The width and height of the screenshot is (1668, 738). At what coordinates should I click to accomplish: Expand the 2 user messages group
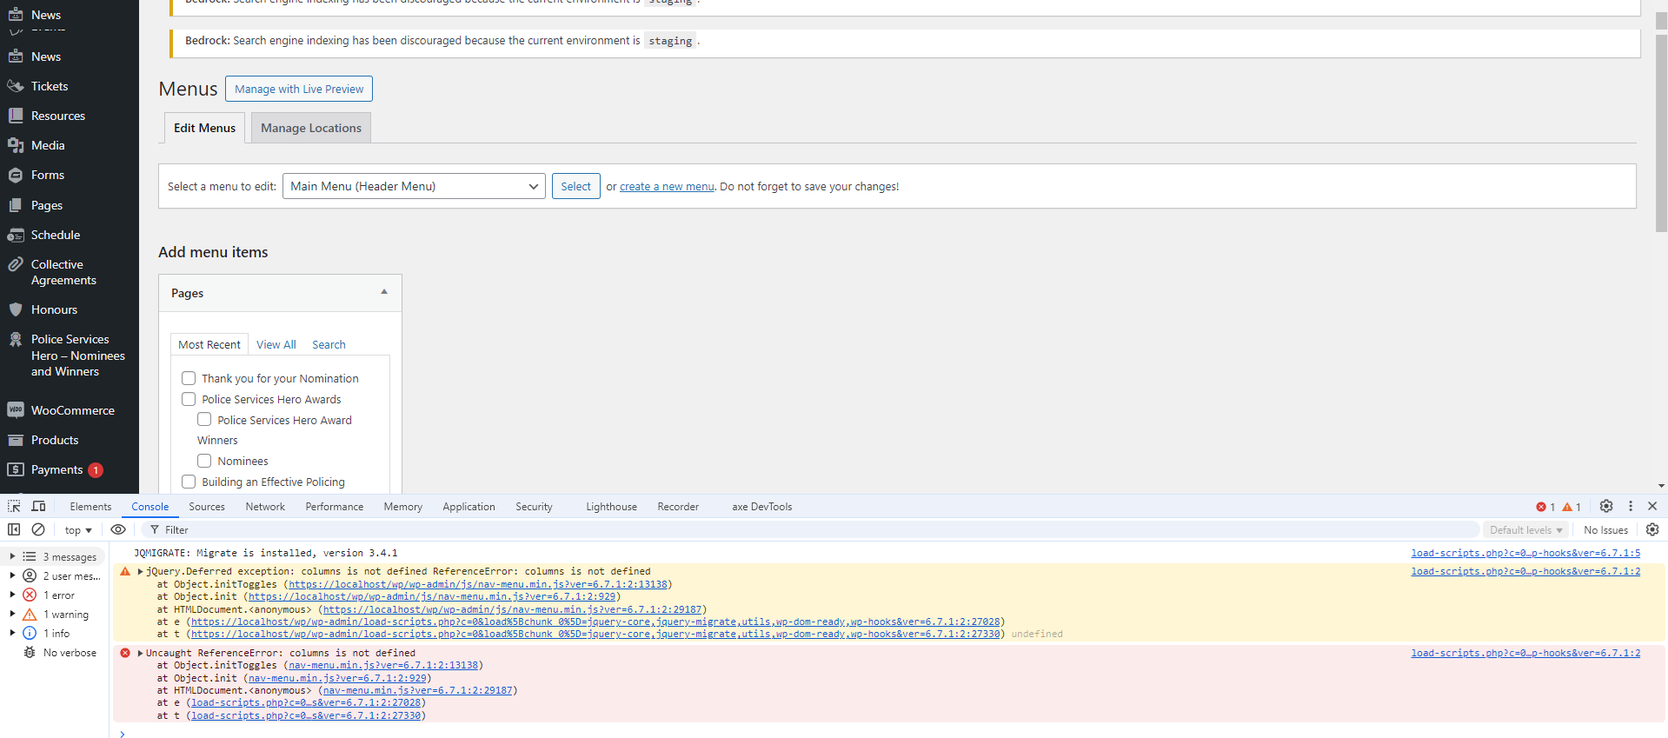[x=12, y=575]
